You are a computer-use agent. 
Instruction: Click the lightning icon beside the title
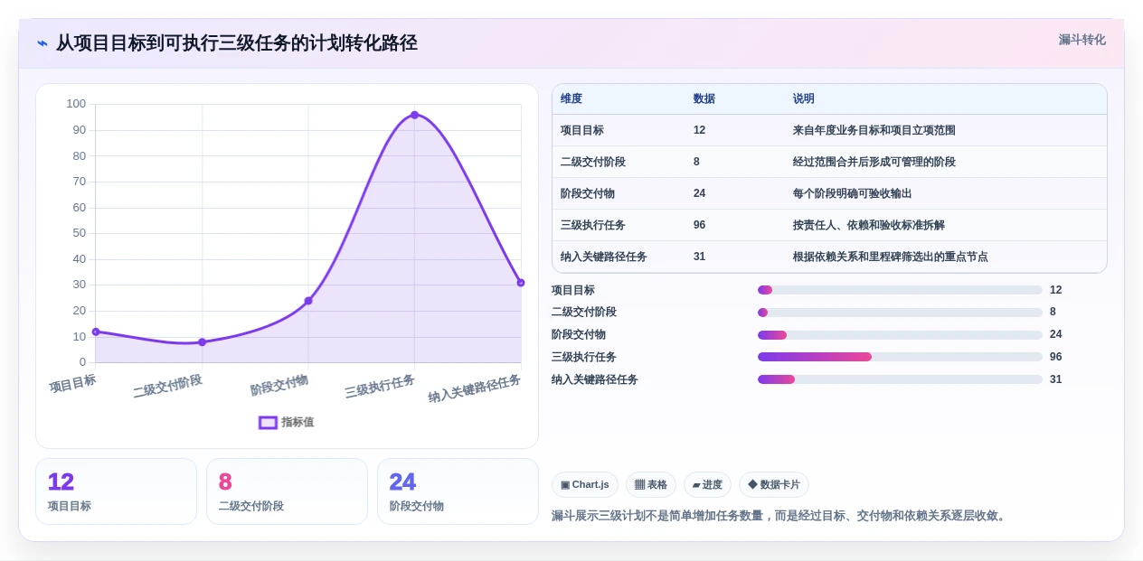tap(43, 43)
